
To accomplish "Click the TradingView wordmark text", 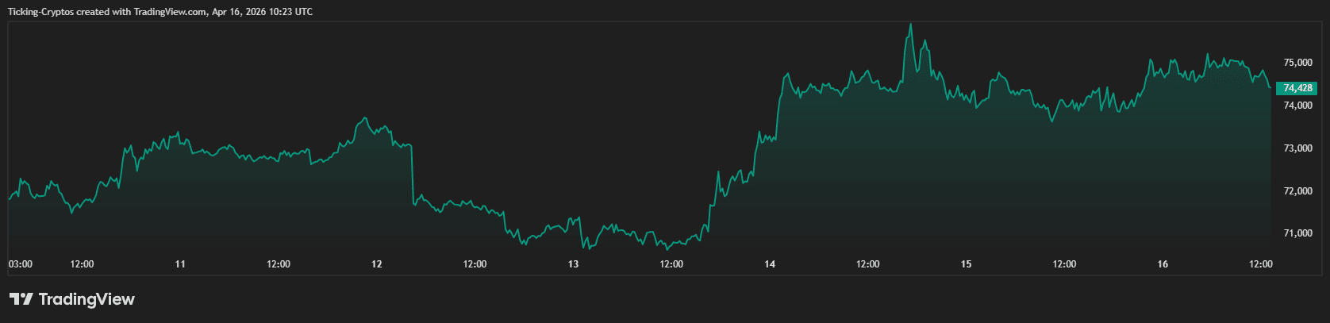I will point(86,299).
